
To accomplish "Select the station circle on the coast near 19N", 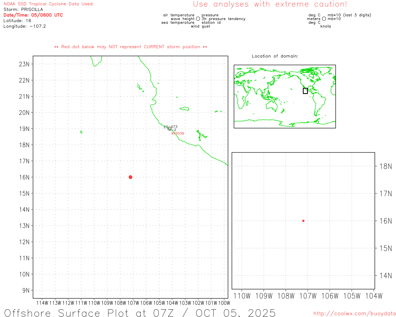I will pyautogui.click(x=169, y=128).
